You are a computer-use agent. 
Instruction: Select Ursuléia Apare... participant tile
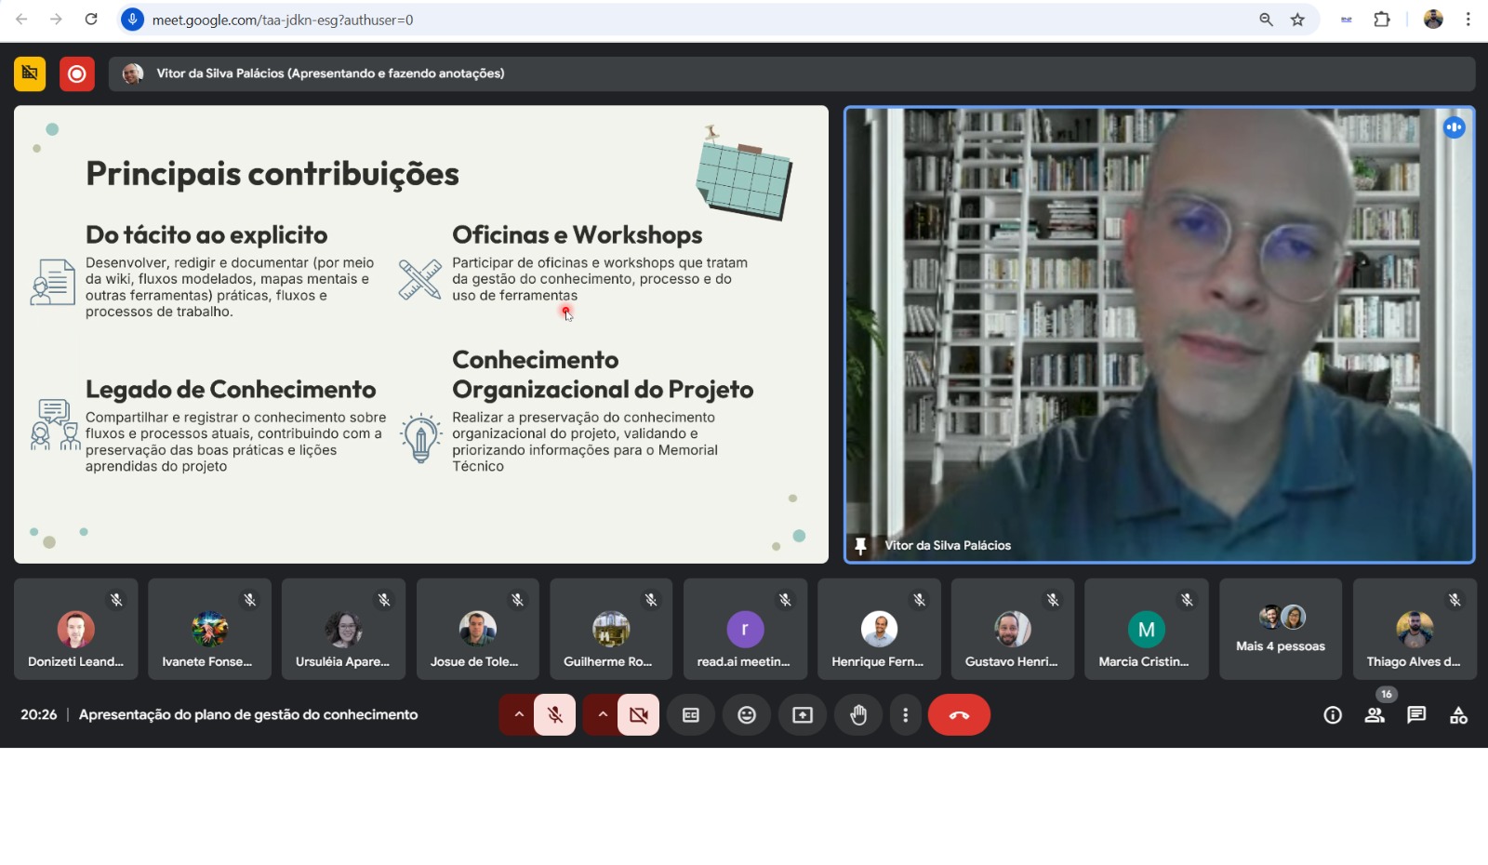(x=343, y=629)
